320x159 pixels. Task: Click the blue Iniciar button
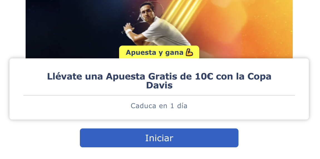(159, 138)
